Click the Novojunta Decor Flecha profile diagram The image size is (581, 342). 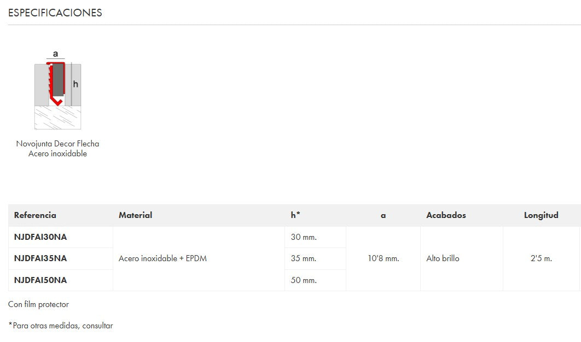point(57,90)
